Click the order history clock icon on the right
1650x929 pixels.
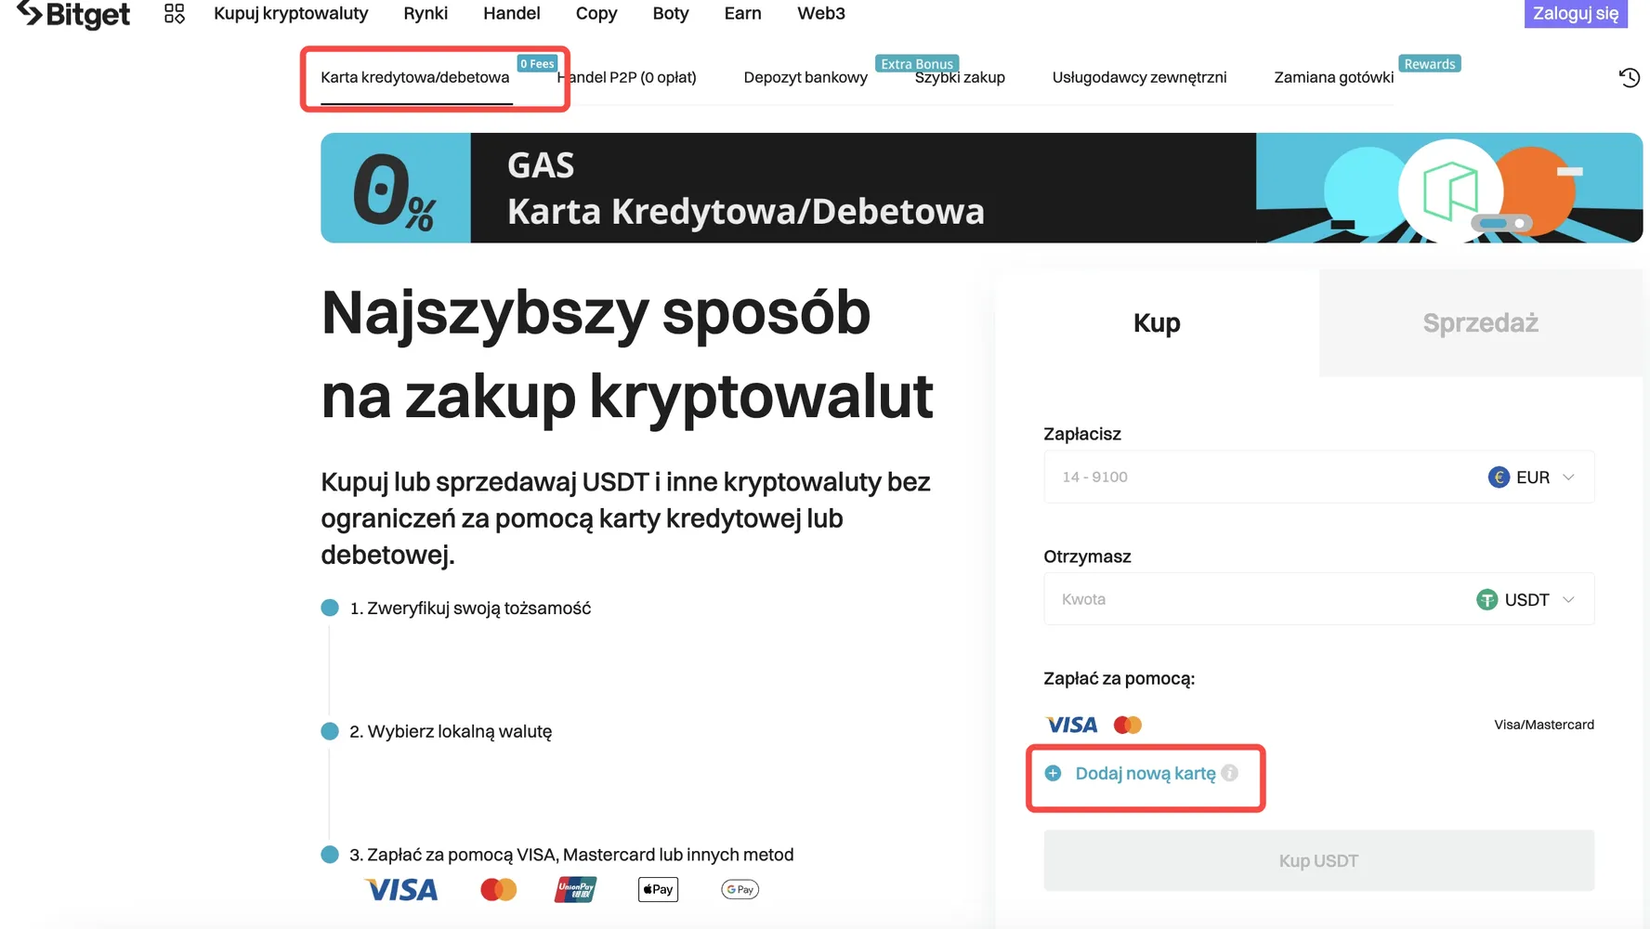coord(1630,77)
